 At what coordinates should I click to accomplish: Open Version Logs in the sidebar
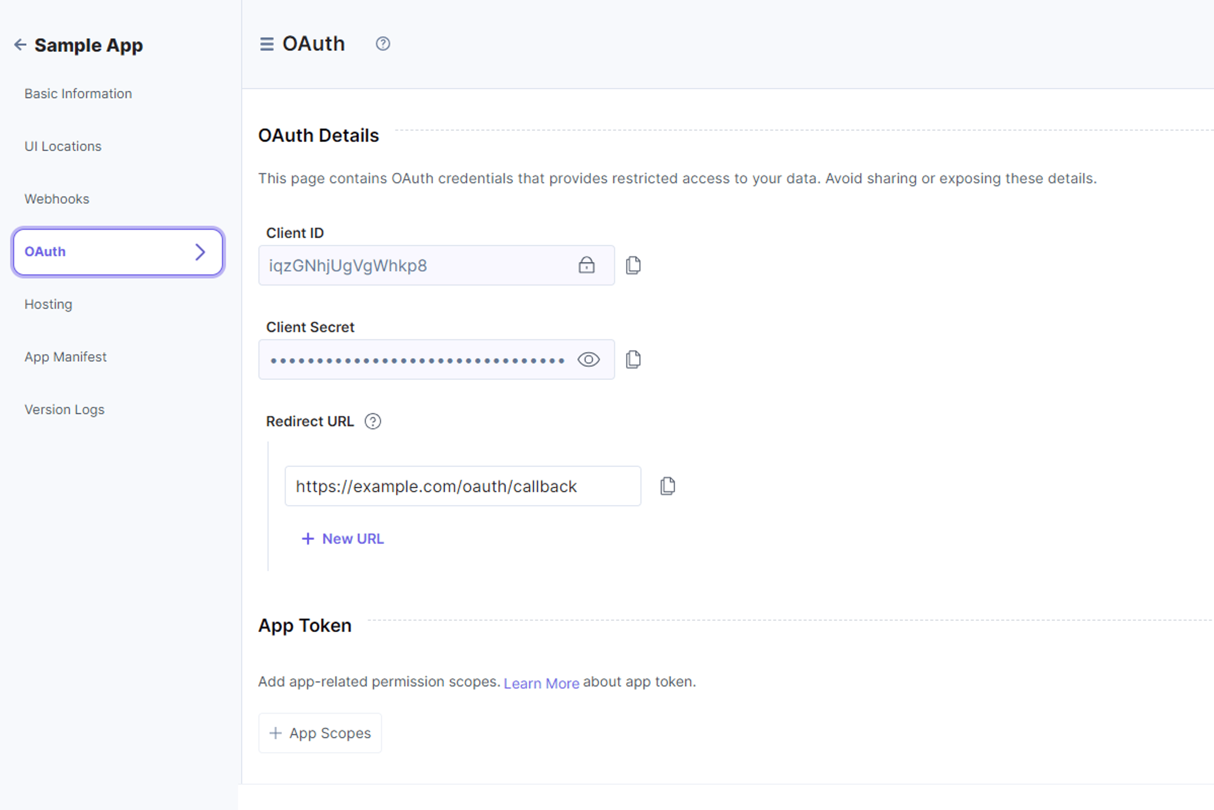pyautogui.click(x=64, y=410)
